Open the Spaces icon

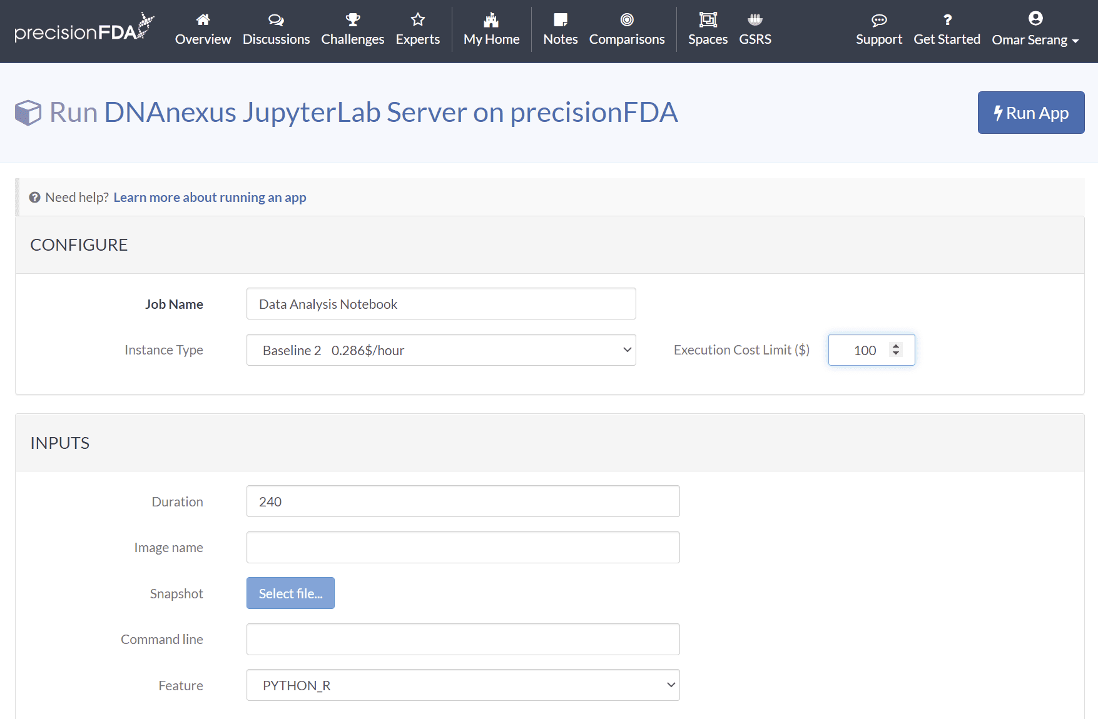coord(708,20)
